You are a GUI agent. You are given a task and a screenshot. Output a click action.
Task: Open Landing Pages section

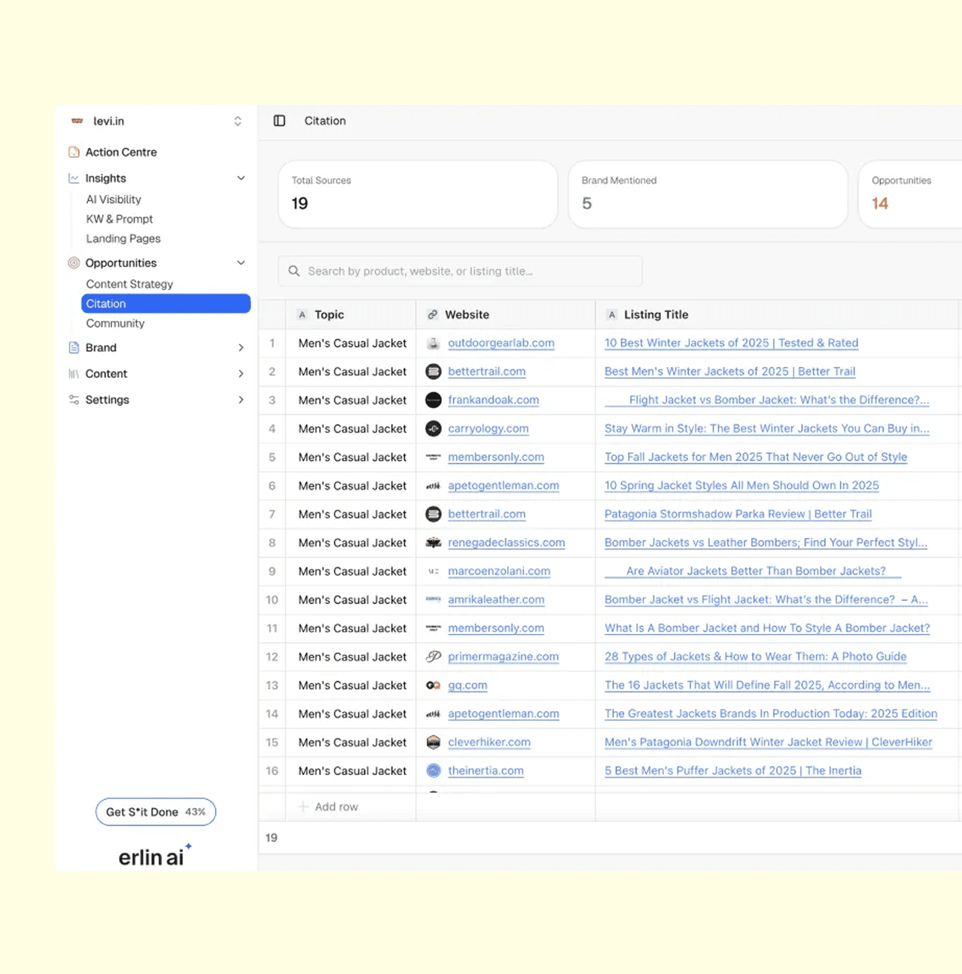123,239
